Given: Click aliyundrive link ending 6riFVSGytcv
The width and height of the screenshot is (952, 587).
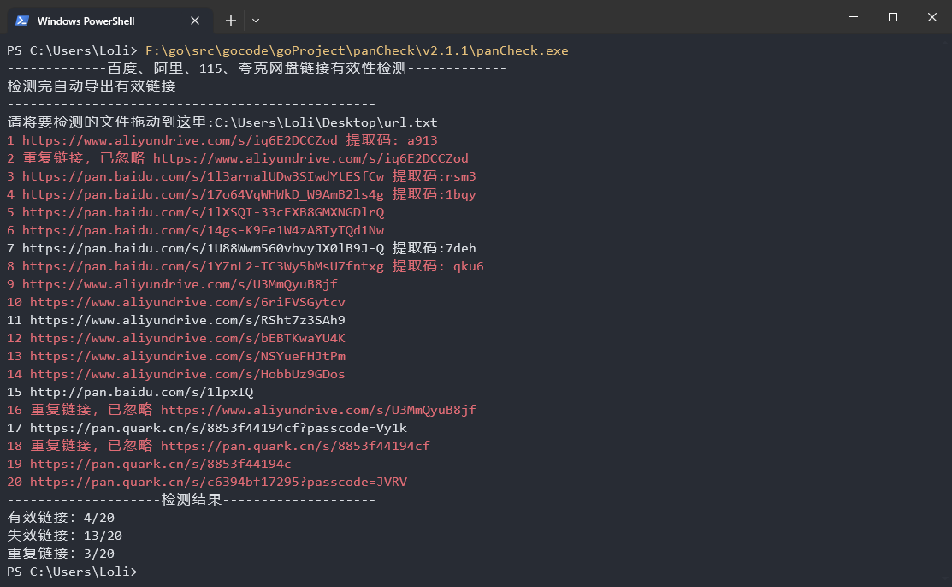Looking at the screenshot, I should (x=187, y=302).
